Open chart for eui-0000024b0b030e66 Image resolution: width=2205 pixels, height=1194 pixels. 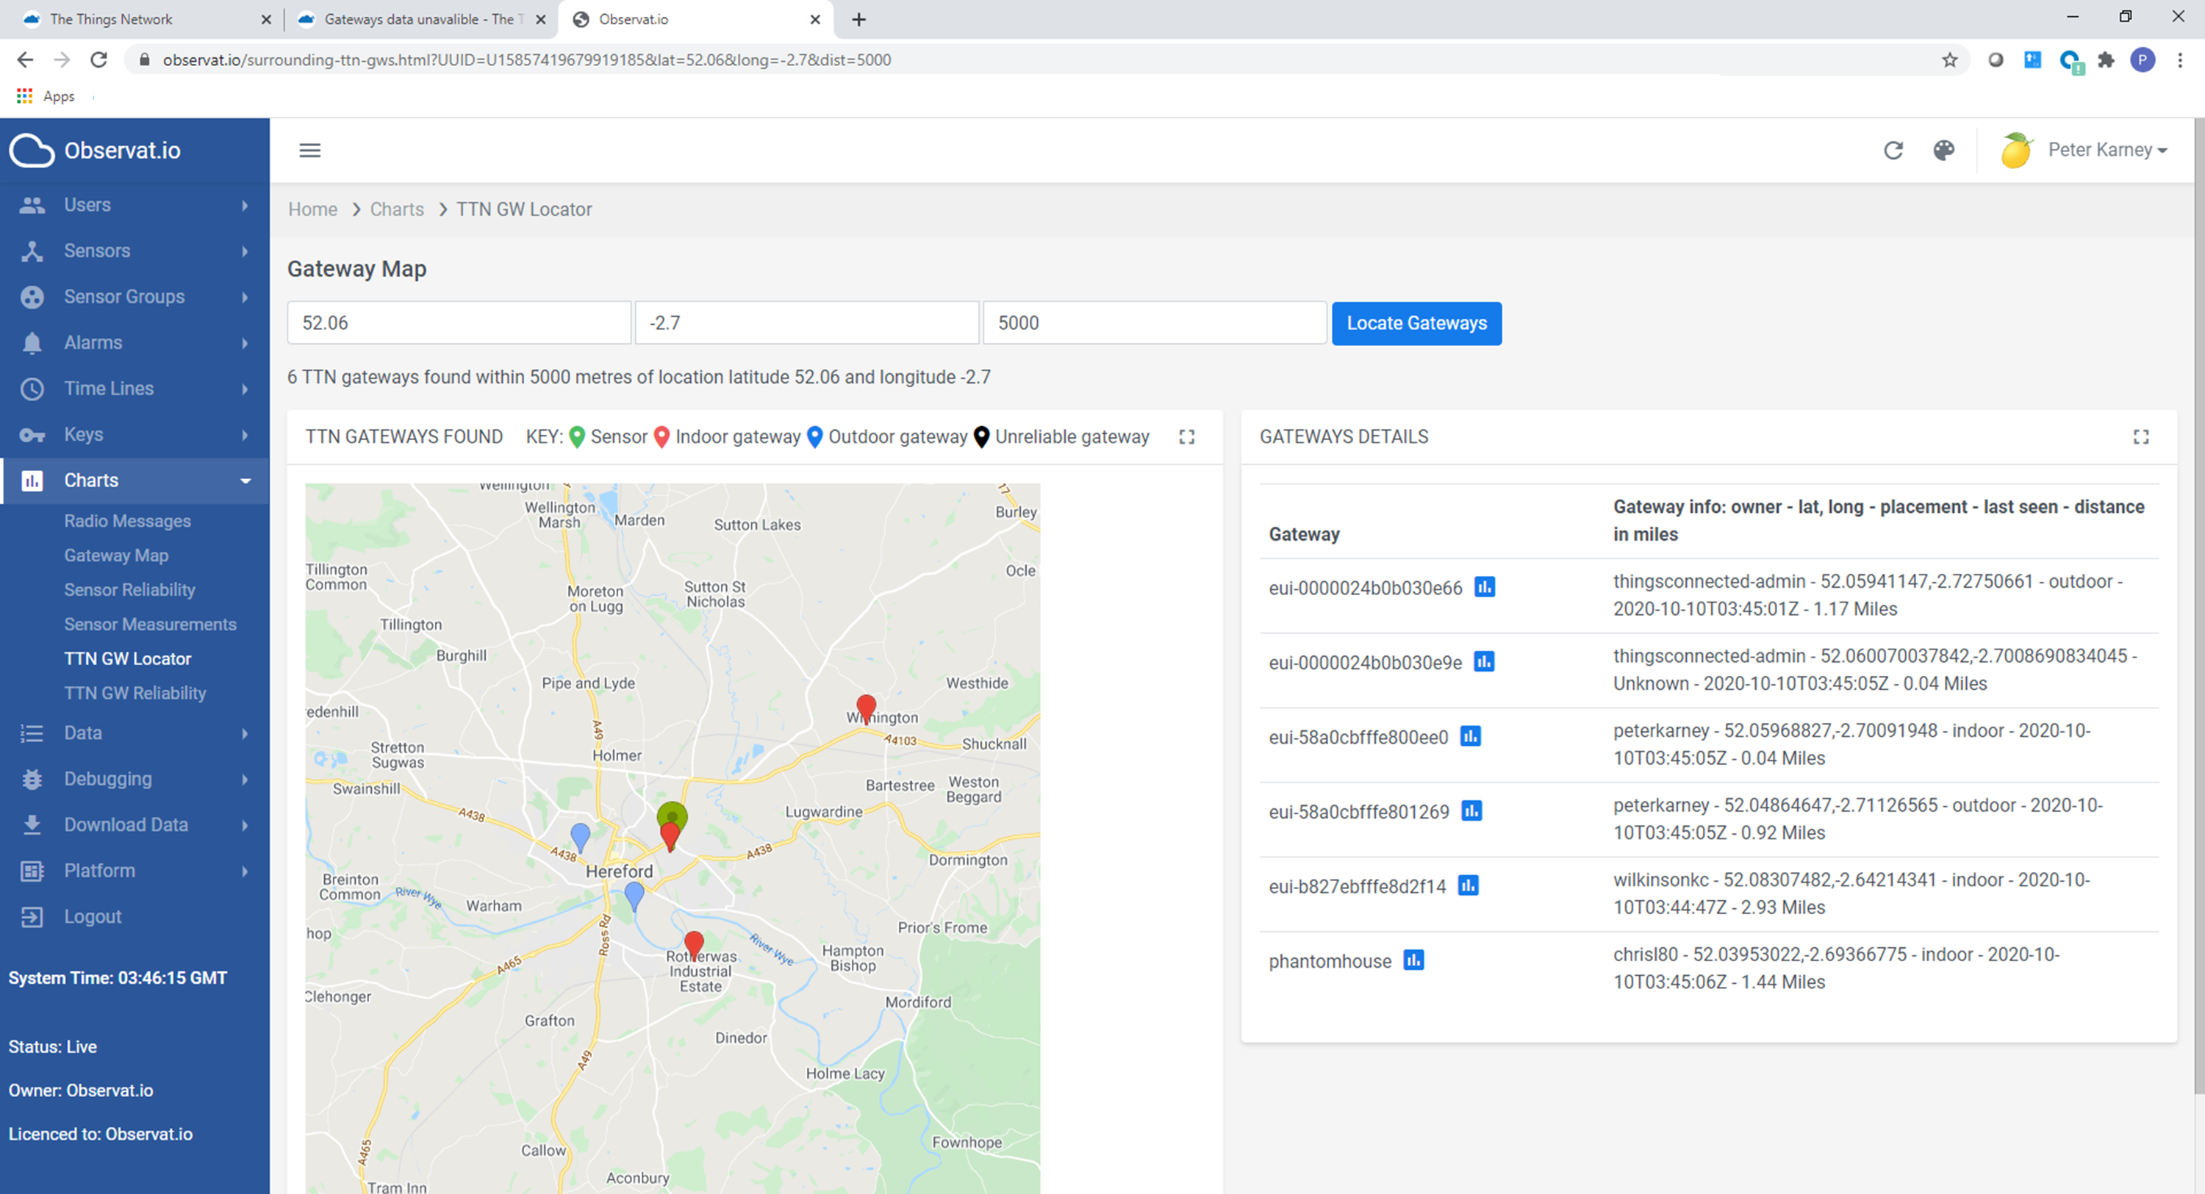1484,587
